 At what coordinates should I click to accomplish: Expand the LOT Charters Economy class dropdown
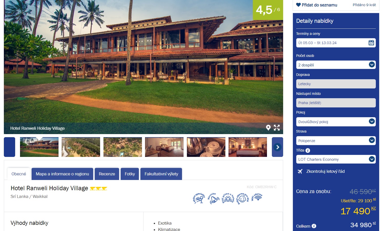tap(336, 159)
